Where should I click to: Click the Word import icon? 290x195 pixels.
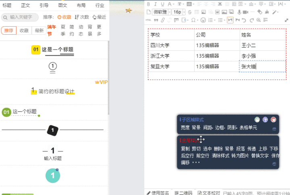coord(217,12)
